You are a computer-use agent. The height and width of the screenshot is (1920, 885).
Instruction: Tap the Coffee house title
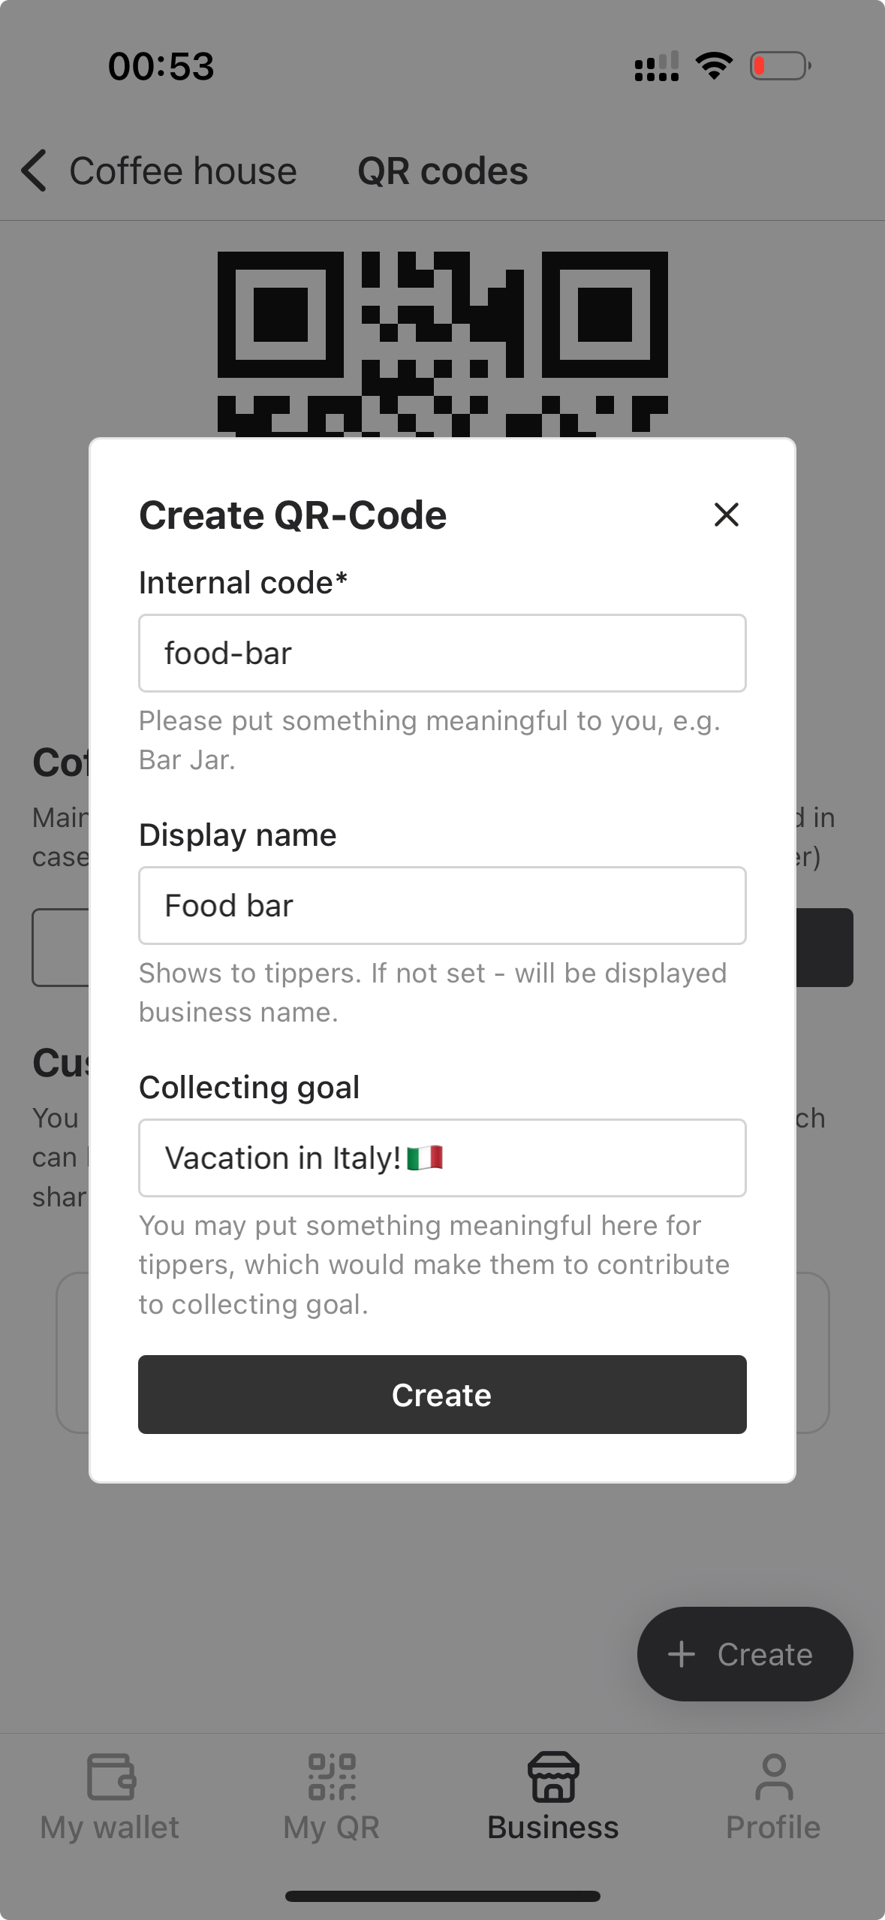click(x=182, y=171)
